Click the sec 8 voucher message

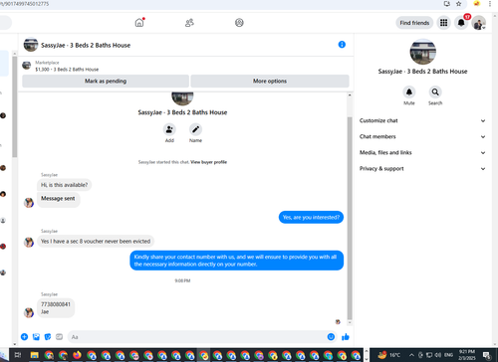pos(96,242)
